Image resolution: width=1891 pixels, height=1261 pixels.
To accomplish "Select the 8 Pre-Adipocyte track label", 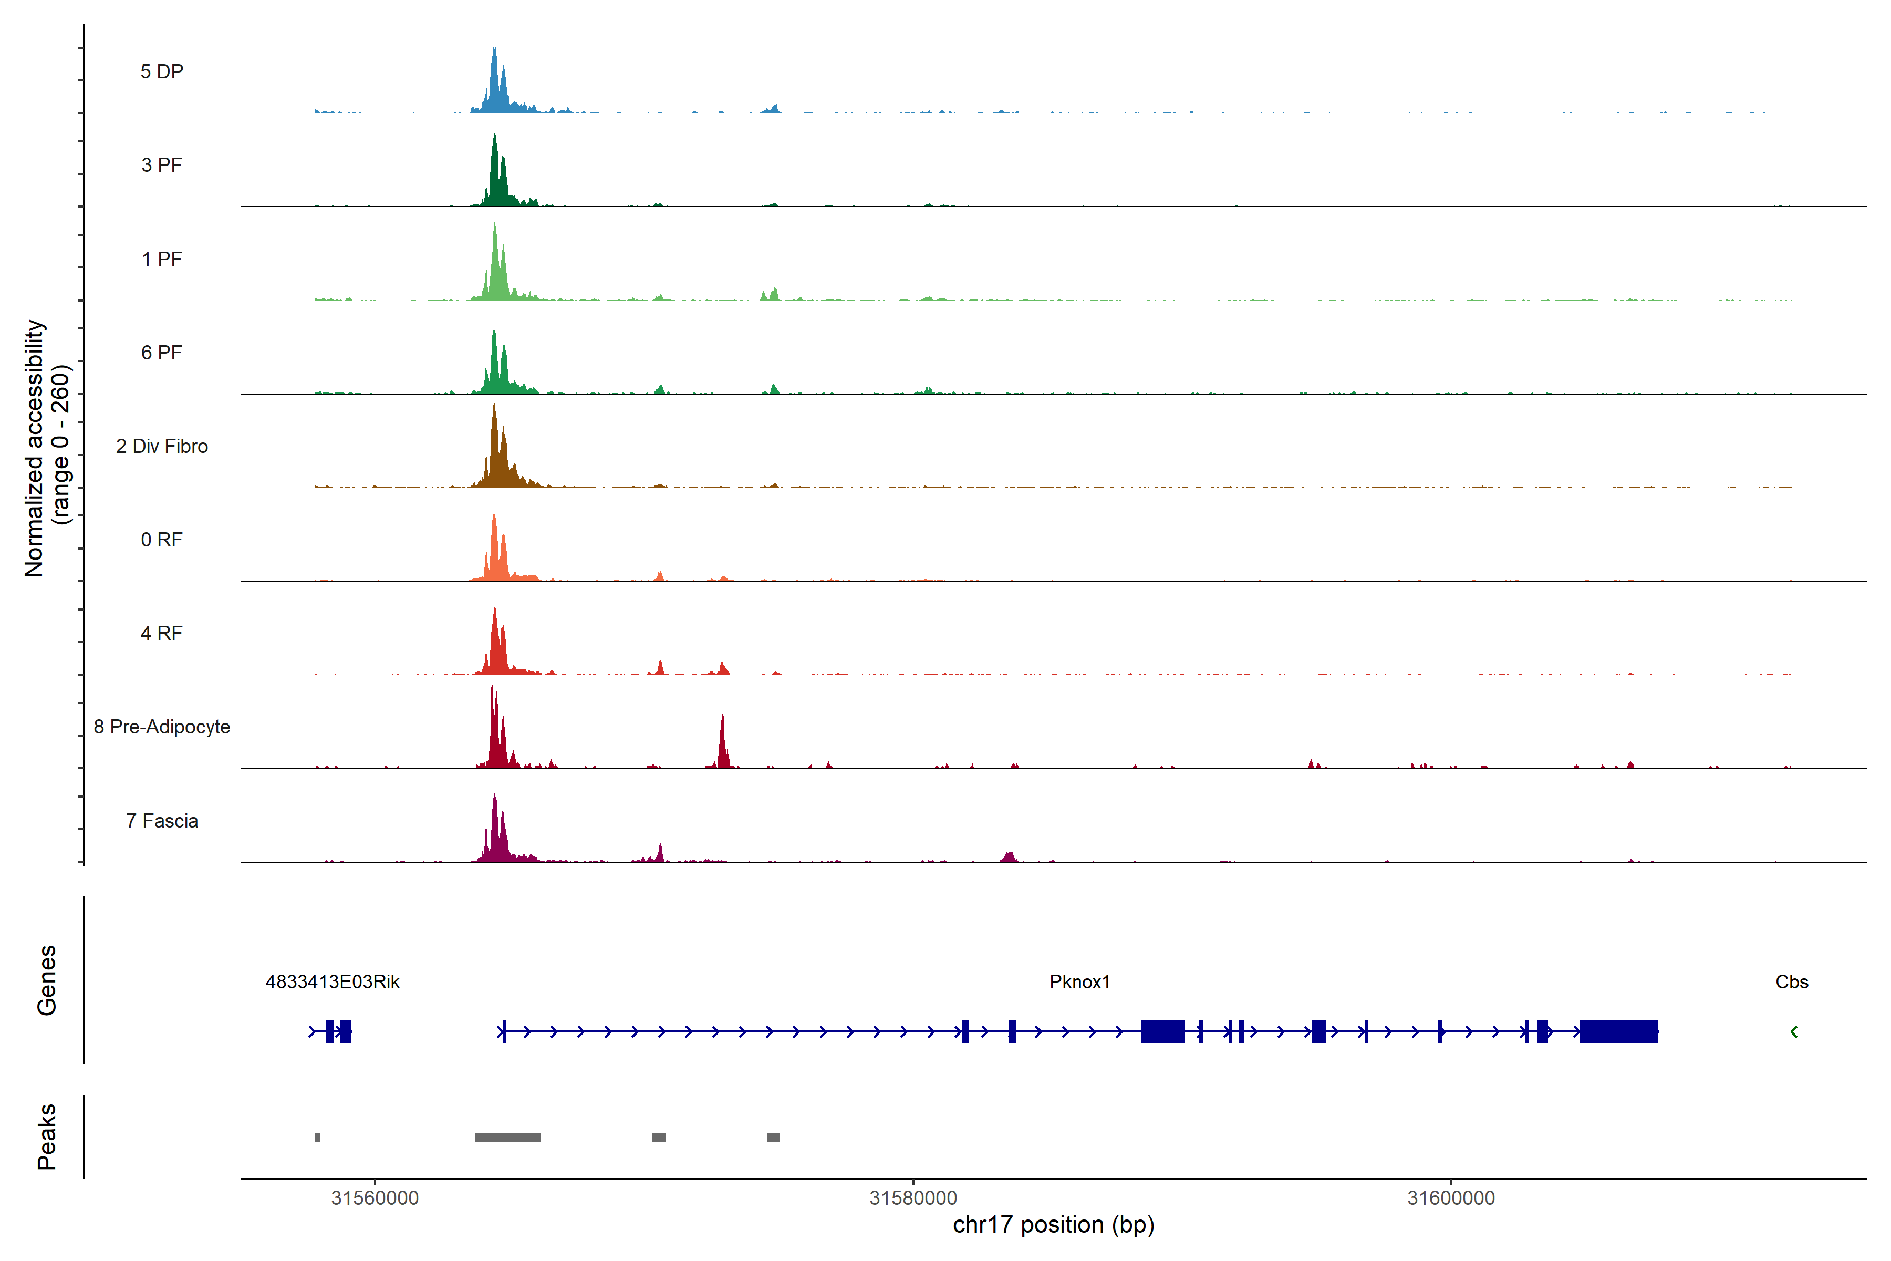I will tap(162, 726).
